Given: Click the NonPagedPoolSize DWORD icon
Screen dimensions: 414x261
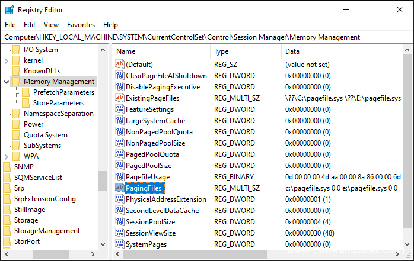Looking at the screenshot, I should coord(120,143).
